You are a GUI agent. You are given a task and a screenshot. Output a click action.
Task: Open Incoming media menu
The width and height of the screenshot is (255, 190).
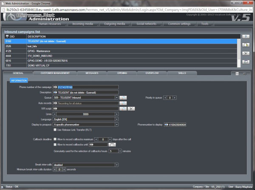point(82,24)
